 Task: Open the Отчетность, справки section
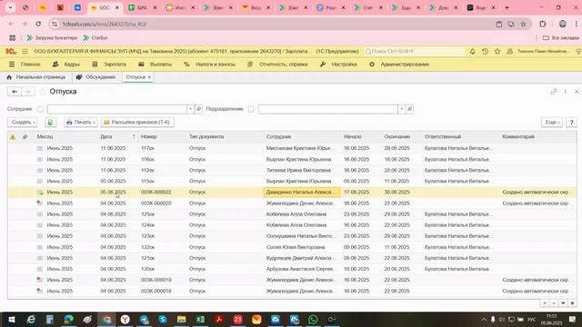[277, 64]
